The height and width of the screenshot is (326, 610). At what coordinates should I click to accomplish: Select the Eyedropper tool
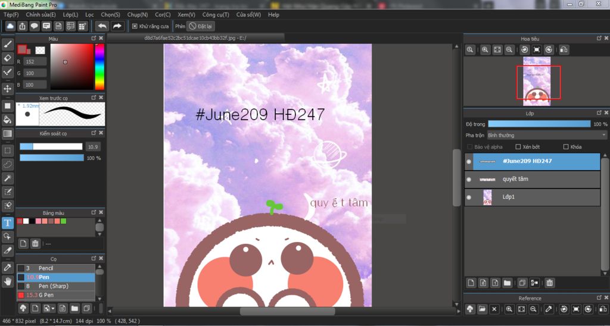pyautogui.click(x=7, y=267)
